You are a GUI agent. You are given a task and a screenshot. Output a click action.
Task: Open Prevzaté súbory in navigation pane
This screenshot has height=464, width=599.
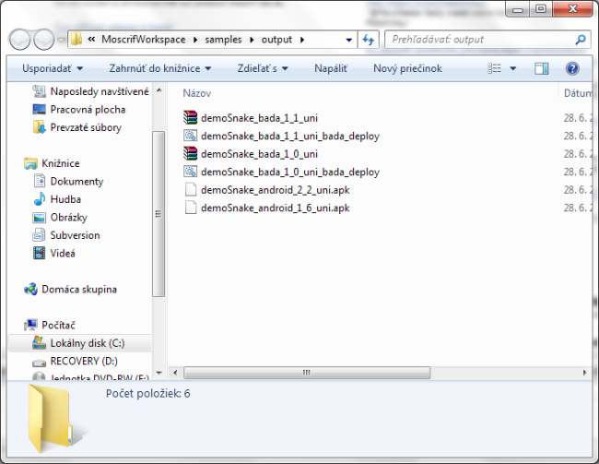pyautogui.click(x=77, y=127)
